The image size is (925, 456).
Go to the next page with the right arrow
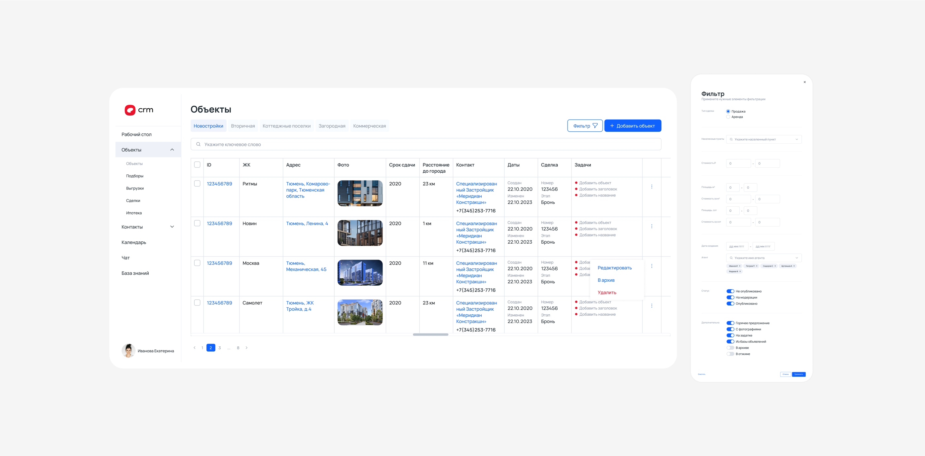pos(246,348)
